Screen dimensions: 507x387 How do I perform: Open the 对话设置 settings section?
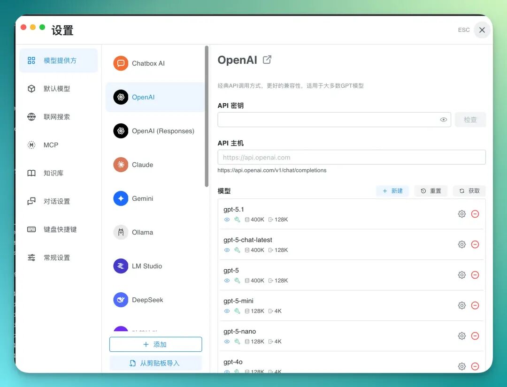click(x=59, y=201)
